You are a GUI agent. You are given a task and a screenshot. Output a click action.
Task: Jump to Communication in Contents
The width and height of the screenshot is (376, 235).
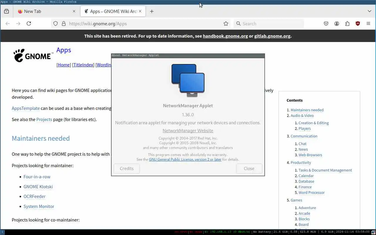(x=304, y=136)
